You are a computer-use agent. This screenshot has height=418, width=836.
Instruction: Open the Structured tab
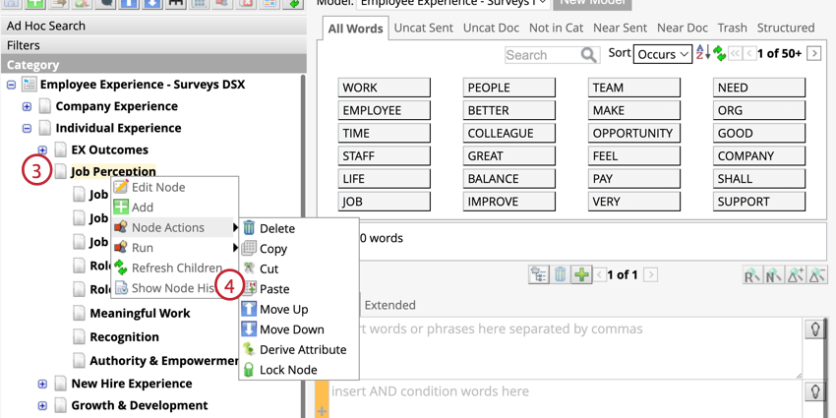pos(786,28)
